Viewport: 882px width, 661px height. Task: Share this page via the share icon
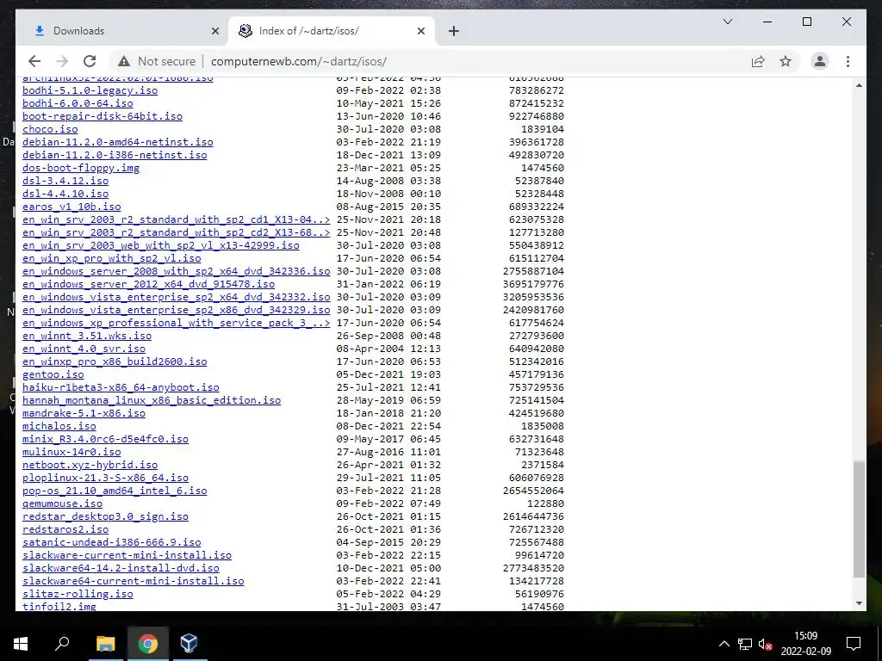[x=758, y=61]
